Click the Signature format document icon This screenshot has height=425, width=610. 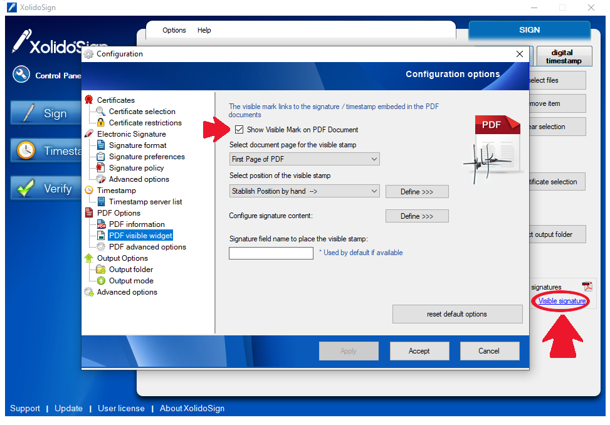(101, 145)
